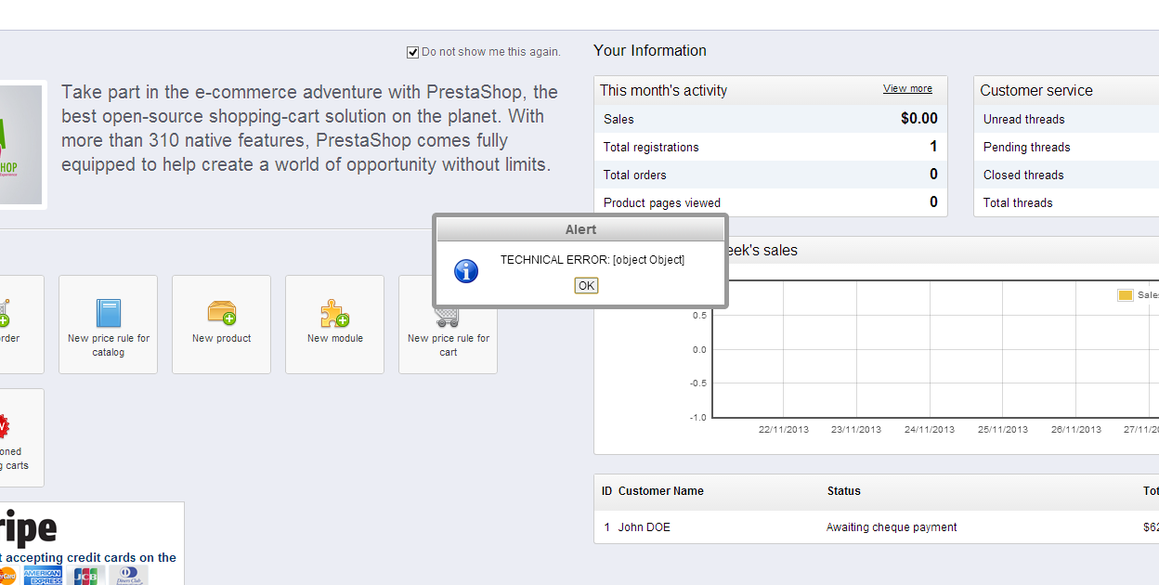Click the blue info icon in Alert dialog
The height and width of the screenshot is (585, 1159).
point(466,271)
